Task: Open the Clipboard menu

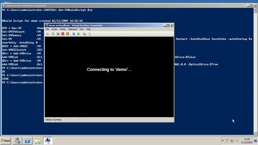Action: (73, 29)
